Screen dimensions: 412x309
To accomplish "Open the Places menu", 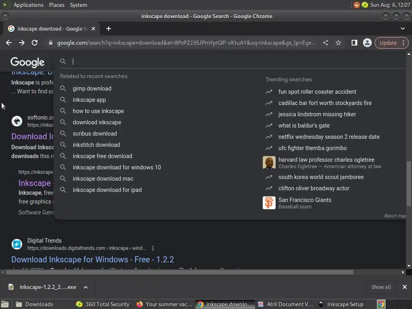I will coord(56,5).
